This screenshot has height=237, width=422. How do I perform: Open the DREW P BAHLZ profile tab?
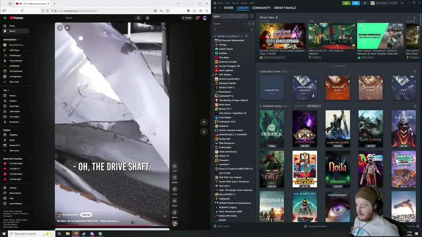(x=285, y=8)
